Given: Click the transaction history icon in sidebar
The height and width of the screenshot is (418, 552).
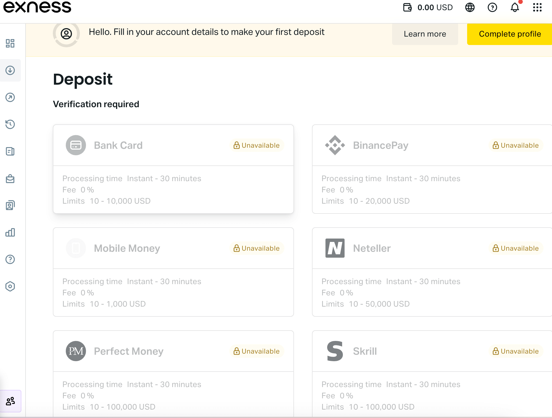Looking at the screenshot, I should click(x=10, y=124).
